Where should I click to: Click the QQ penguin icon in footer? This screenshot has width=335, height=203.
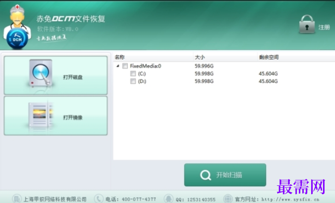(169, 198)
